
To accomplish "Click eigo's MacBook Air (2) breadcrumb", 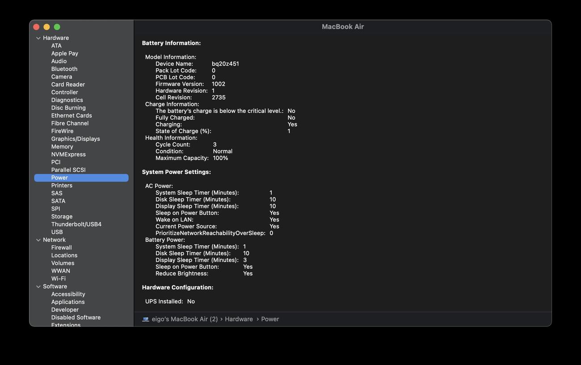I will click(x=185, y=319).
